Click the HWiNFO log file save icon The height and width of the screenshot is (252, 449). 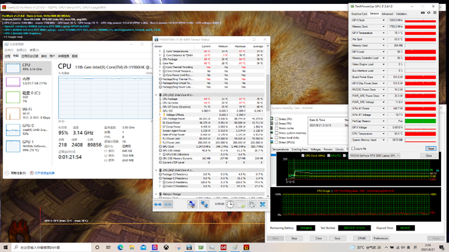click(241, 205)
